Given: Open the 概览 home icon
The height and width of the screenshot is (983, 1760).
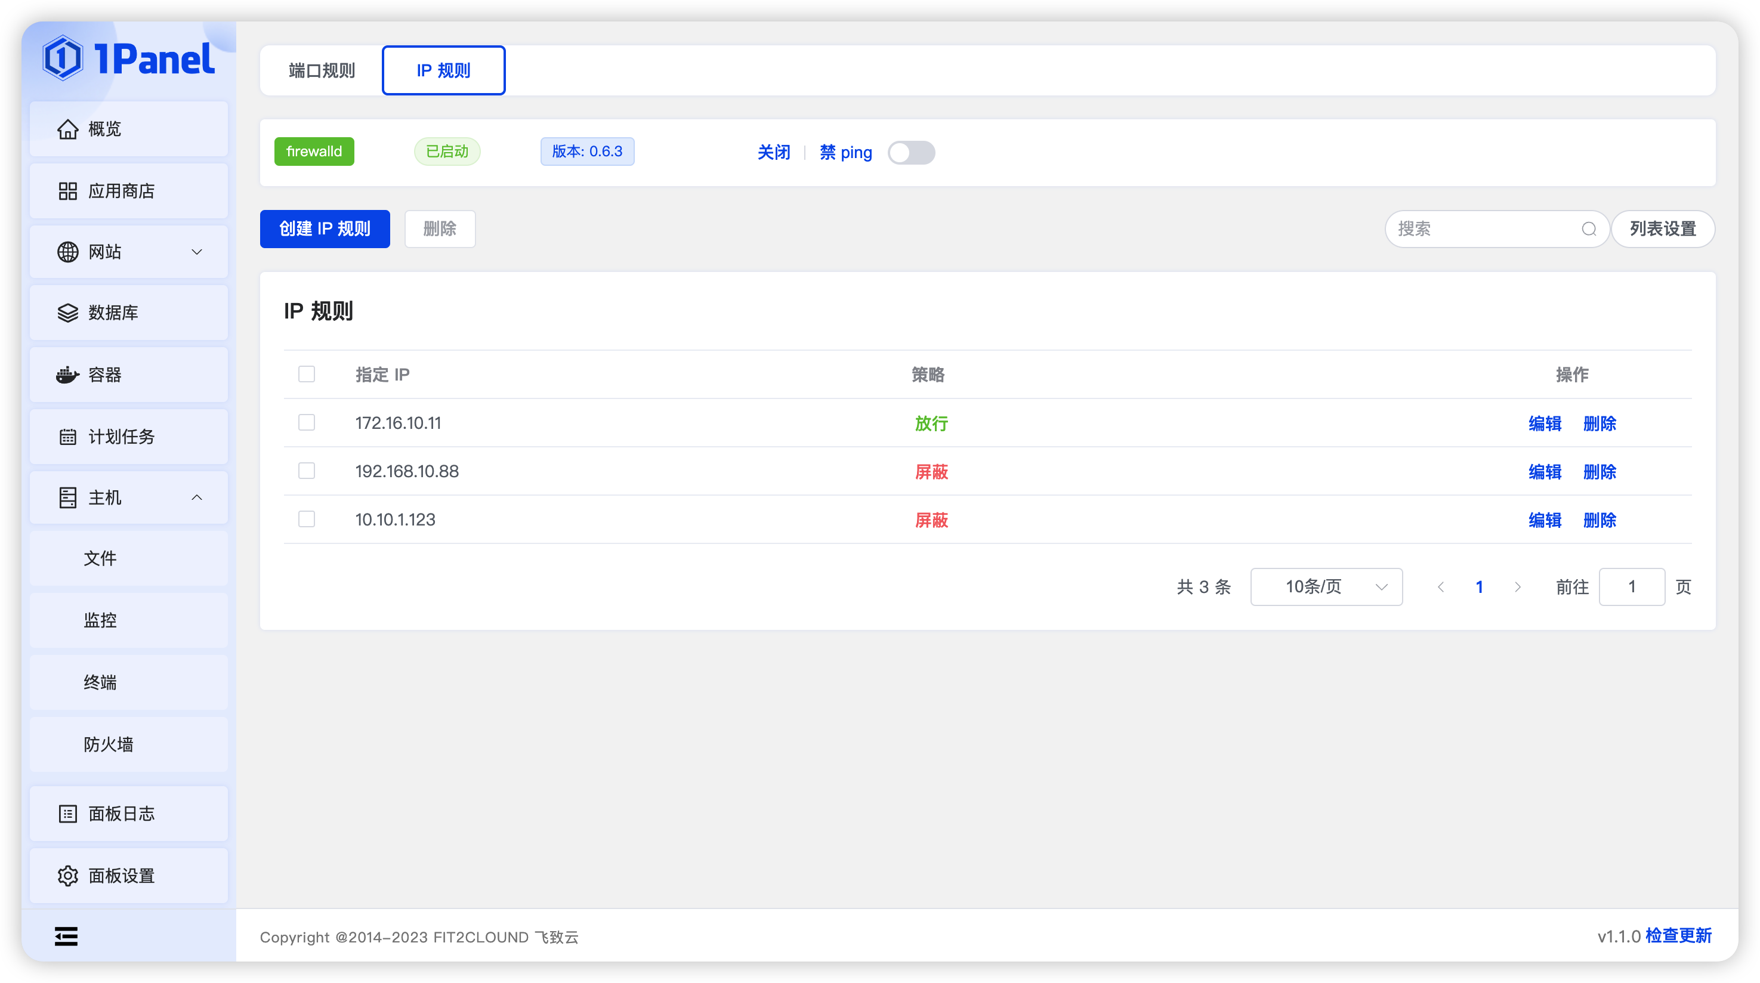Looking at the screenshot, I should click(x=67, y=129).
